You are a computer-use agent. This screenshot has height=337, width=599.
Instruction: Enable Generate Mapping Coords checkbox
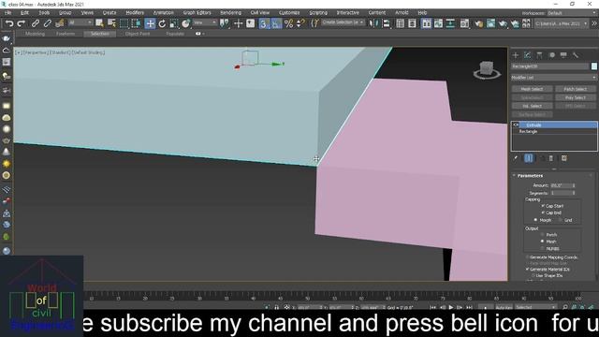pos(528,257)
